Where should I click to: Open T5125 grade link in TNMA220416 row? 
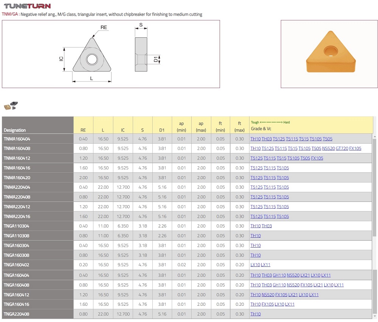[257, 217]
